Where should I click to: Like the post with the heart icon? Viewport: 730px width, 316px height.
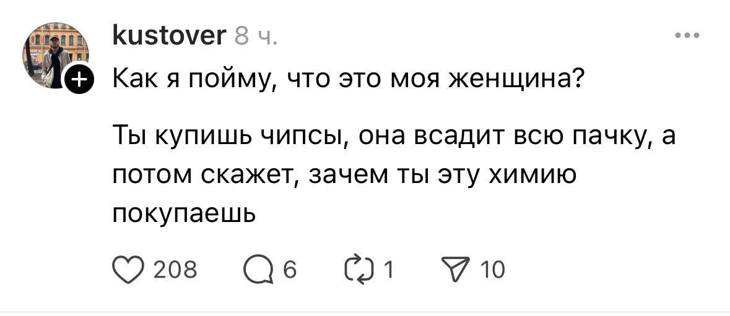tap(128, 269)
